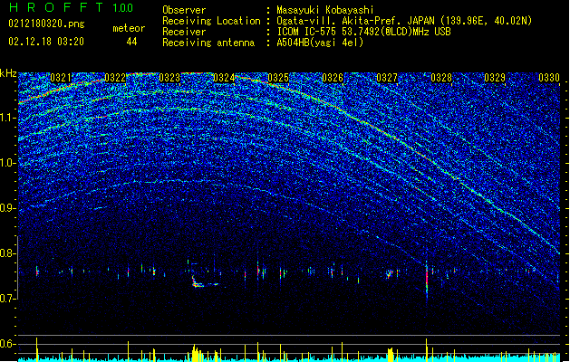Click the meteor count value 44
570x362 pixels.
click(x=131, y=42)
